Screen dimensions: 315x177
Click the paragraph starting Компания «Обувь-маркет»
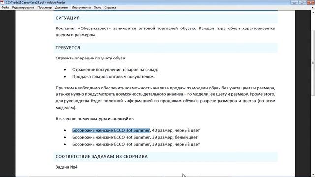[x=165, y=31]
